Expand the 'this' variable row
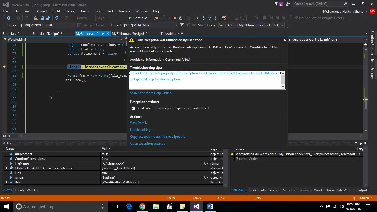This screenshot has height=212, width=377. pos(6,182)
